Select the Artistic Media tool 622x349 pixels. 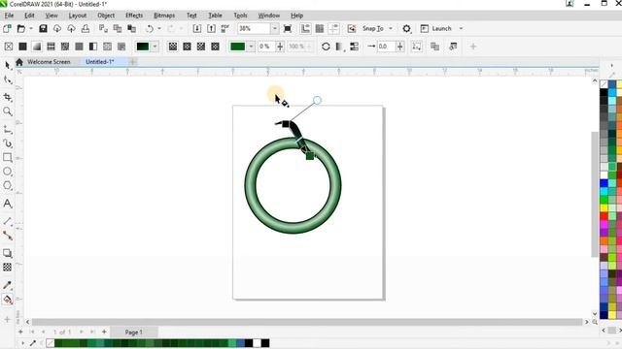pos(8,143)
